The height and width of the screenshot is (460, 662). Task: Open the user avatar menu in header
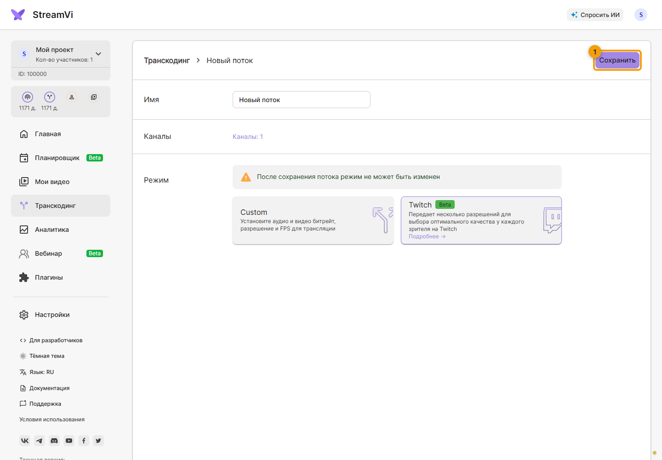641,15
